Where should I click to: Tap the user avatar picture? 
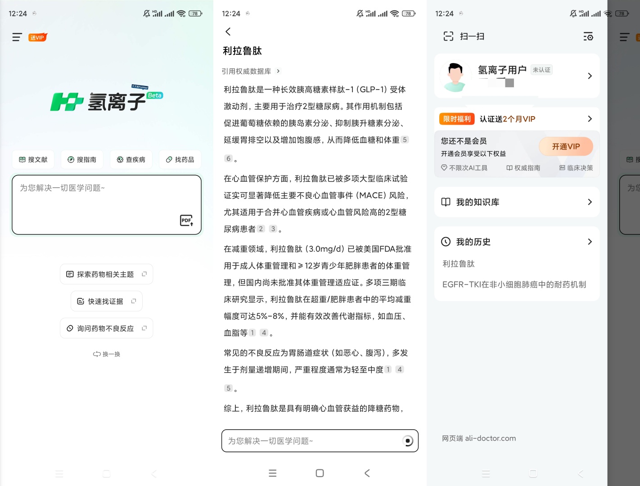click(455, 76)
